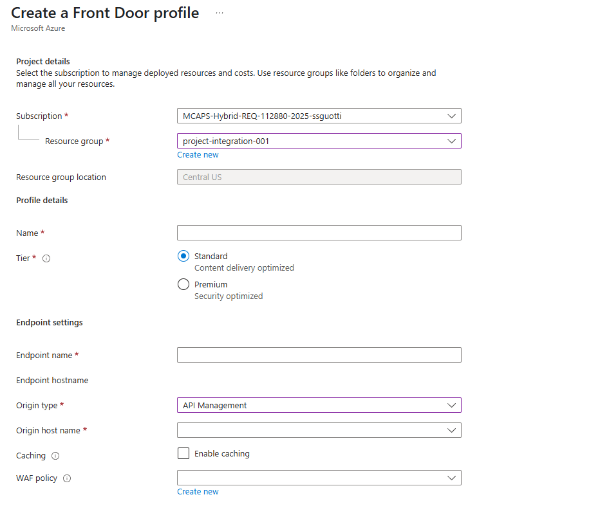Open the more options ellipsis next to the title

point(220,13)
